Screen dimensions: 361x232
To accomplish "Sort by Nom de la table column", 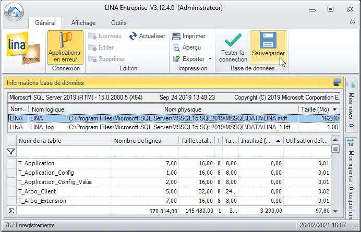I will (64, 141).
